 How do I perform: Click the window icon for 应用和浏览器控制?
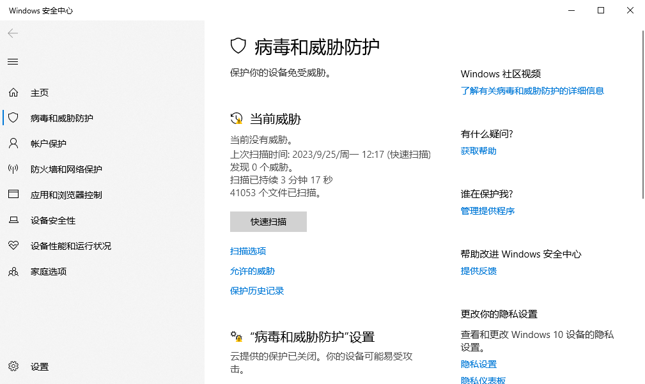click(13, 194)
